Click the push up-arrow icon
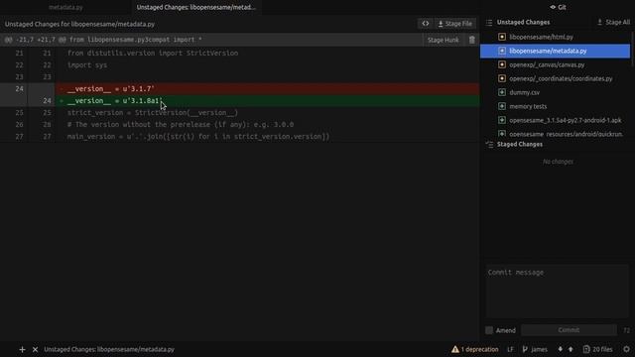The width and height of the screenshot is (635, 357). point(571,349)
